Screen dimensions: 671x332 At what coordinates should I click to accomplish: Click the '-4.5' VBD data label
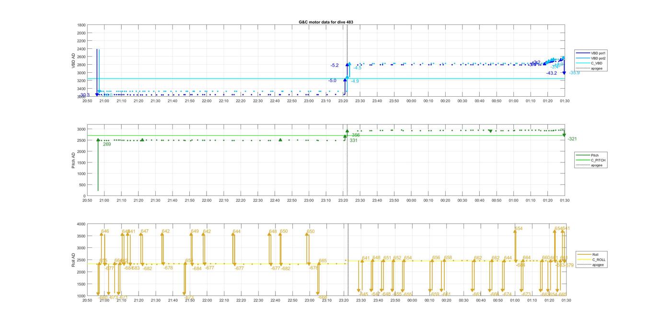pos(358,68)
